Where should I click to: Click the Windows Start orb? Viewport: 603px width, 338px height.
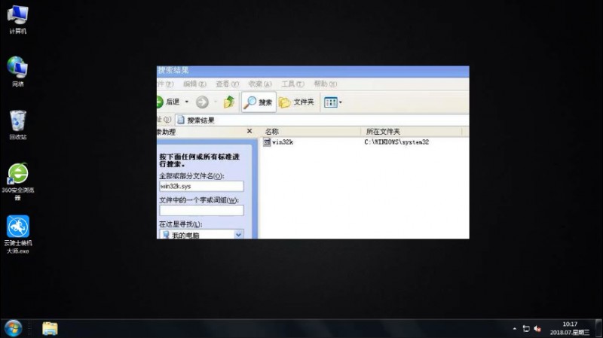tap(13, 329)
